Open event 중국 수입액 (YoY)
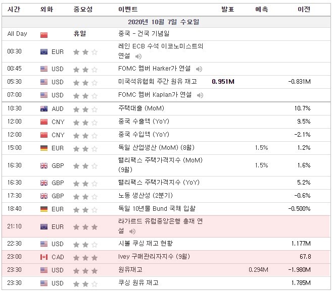The height and width of the screenshot is (291, 332). [x=144, y=135]
